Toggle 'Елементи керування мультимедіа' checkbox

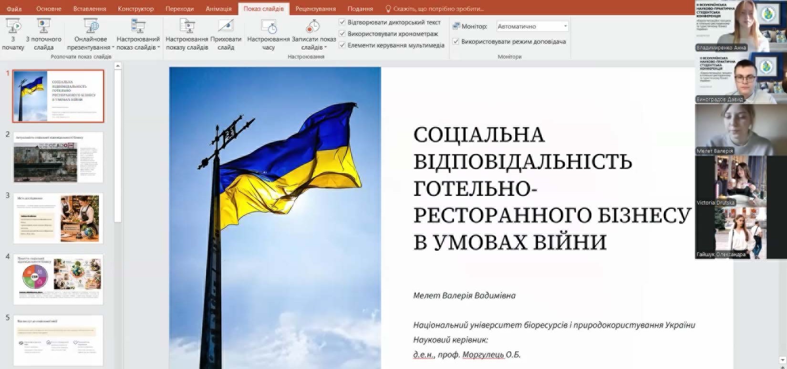[x=342, y=45]
